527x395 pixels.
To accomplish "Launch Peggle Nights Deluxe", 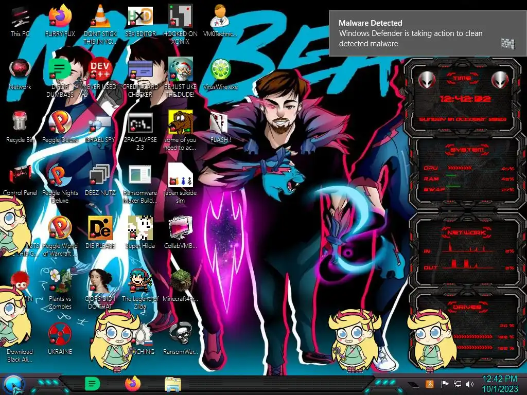I will (x=60, y=184).
